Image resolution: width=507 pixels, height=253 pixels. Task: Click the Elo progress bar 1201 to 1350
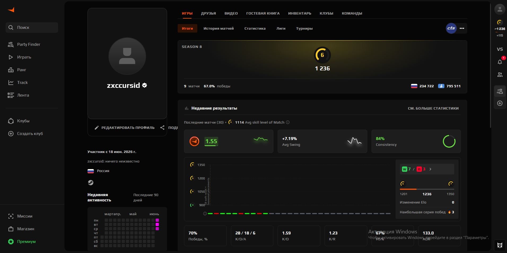click(427, 189)
